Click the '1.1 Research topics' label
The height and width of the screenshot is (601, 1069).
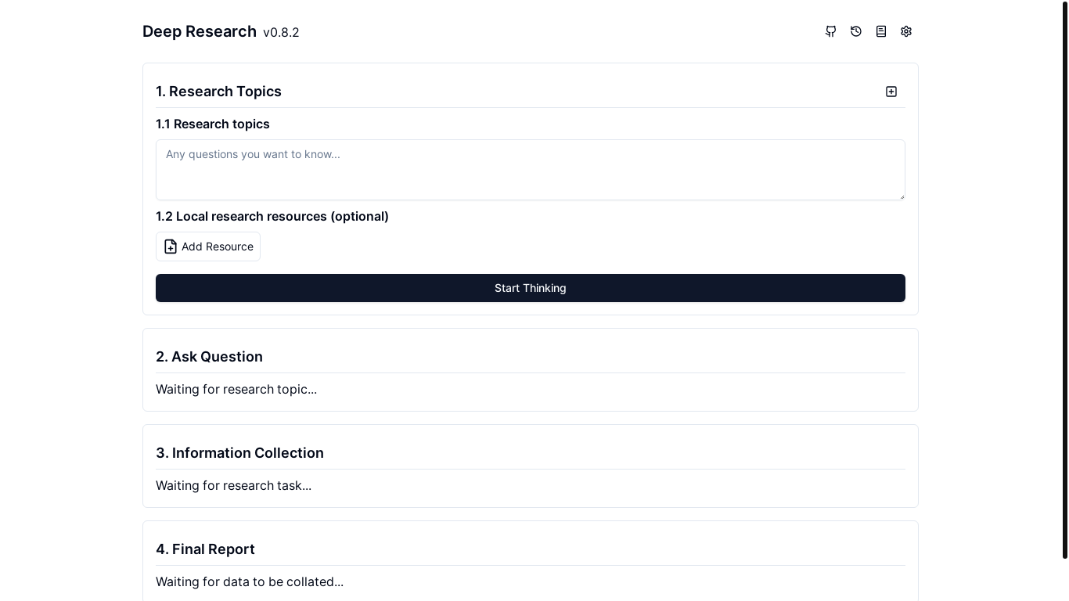(x=213, y=124)
